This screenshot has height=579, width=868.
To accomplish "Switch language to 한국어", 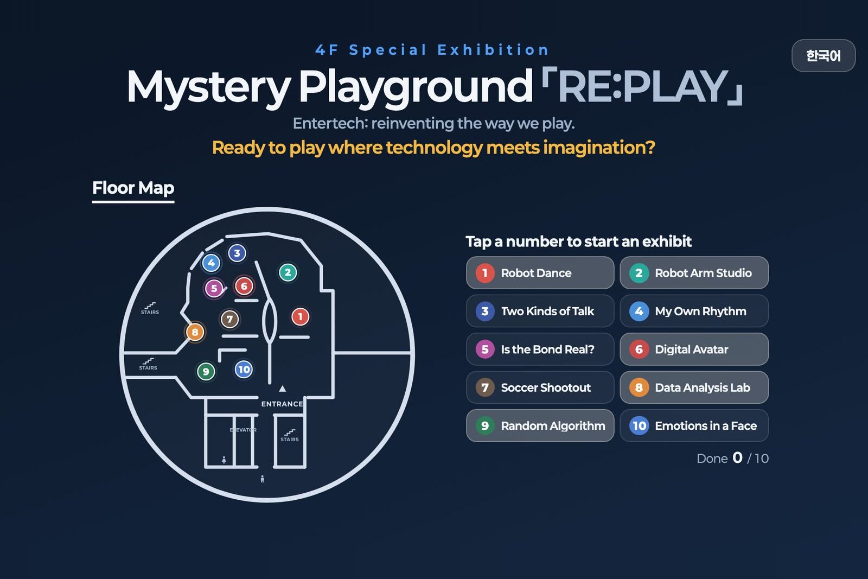I will (823, 56).
